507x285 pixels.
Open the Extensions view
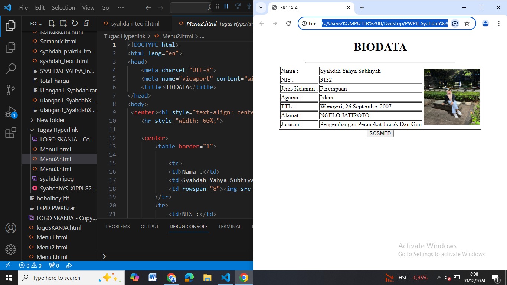(x=11, y=133)
